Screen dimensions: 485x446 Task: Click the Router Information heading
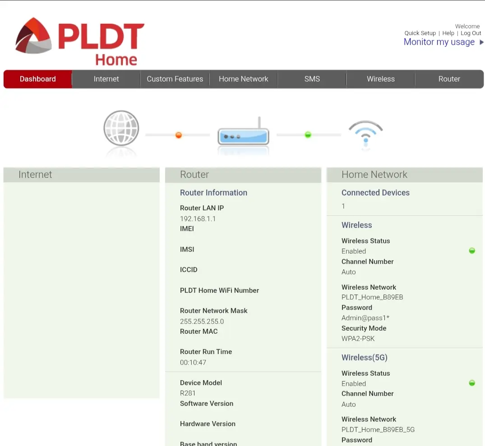[213, 193]
